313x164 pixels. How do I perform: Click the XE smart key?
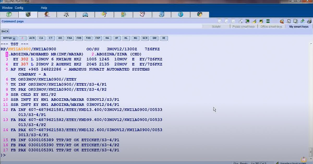164,38
